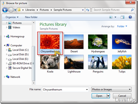This screenshot has height=104, width=138.
Task: Select Local Disk (D:) in tree
Action: click(21, 54)
